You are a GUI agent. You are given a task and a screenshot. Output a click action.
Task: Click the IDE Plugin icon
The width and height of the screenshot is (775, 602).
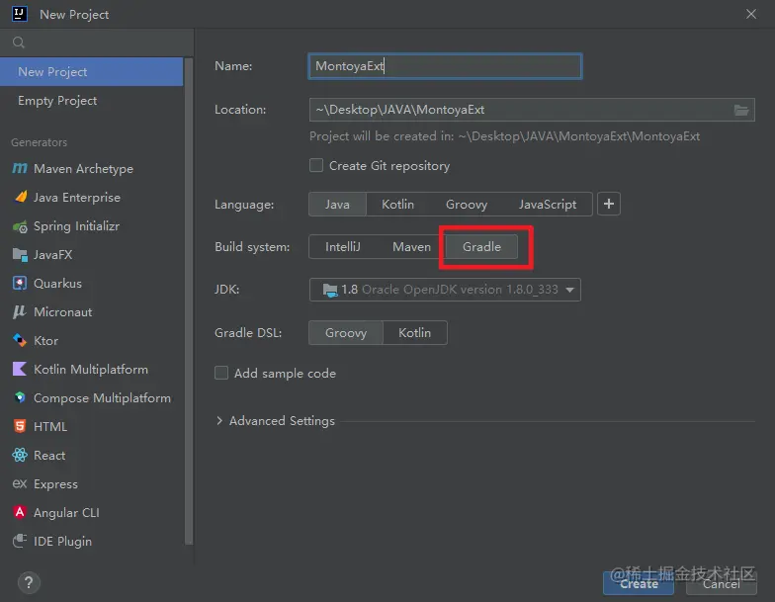[20, 541]
